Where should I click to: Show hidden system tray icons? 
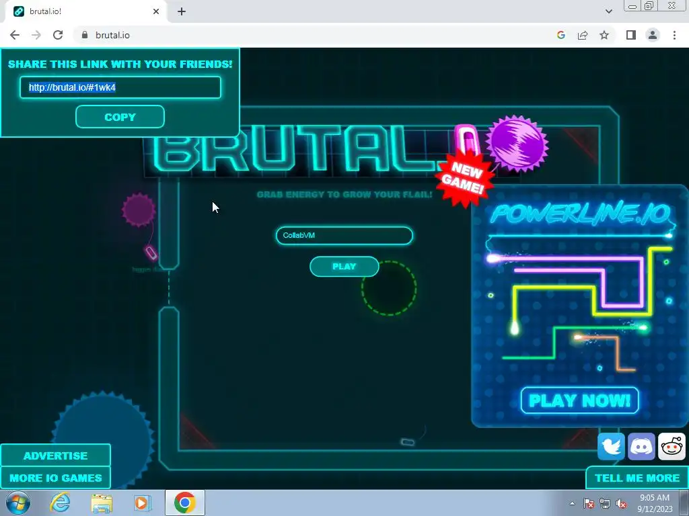click(572, 503)
